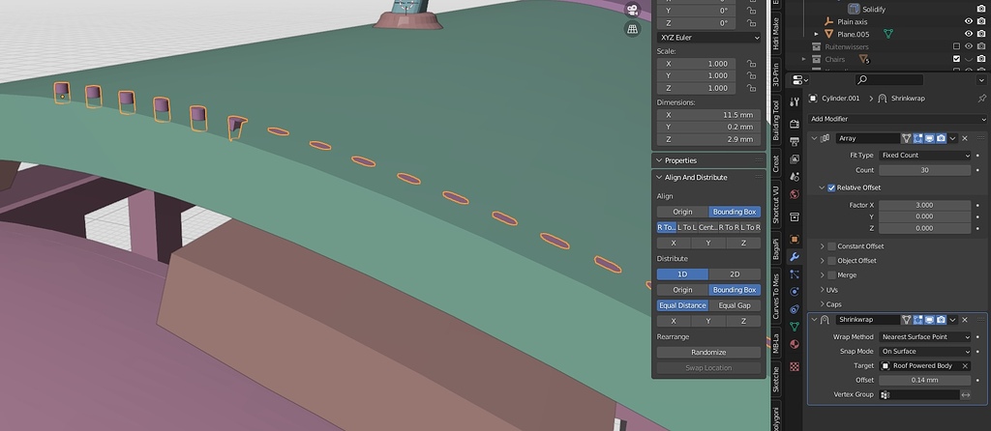Remove the Array modifier
This screenshot has height=431, width=991.
(x=965, y=138)
